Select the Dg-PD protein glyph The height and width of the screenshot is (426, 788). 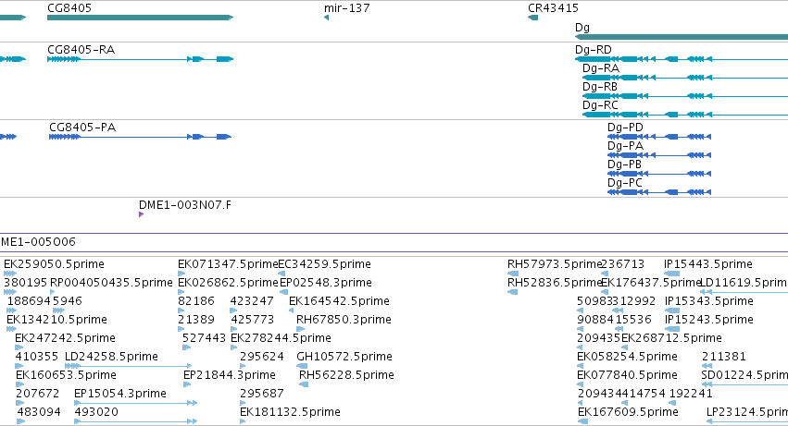659,137
